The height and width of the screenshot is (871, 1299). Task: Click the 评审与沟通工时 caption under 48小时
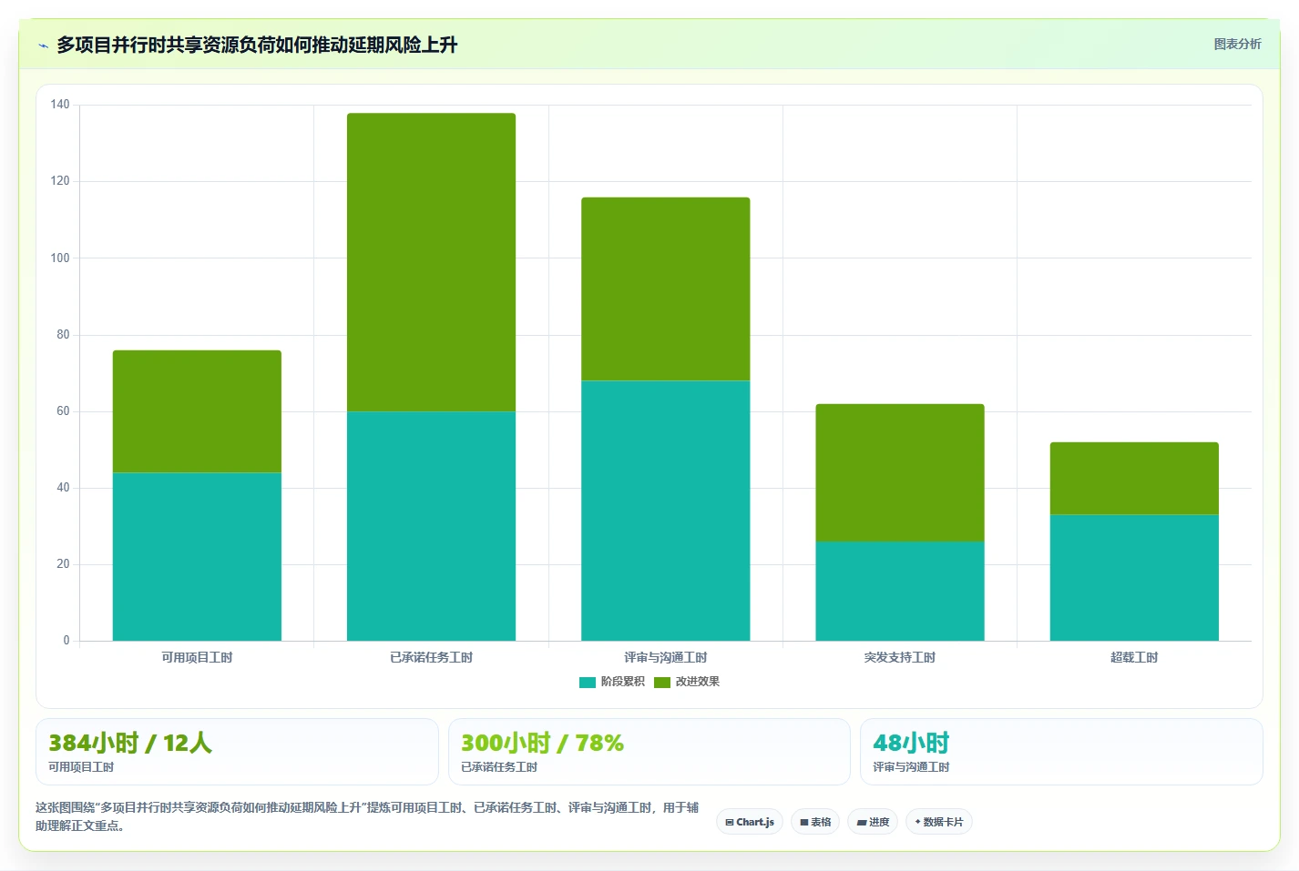(911, 767)
